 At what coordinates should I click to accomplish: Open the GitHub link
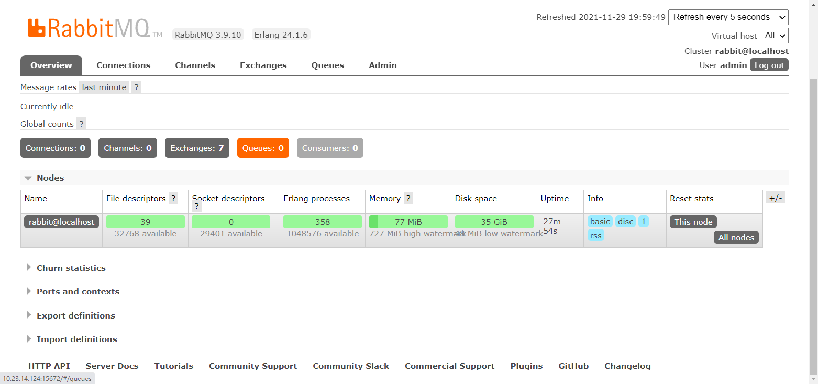click(573, 366)
